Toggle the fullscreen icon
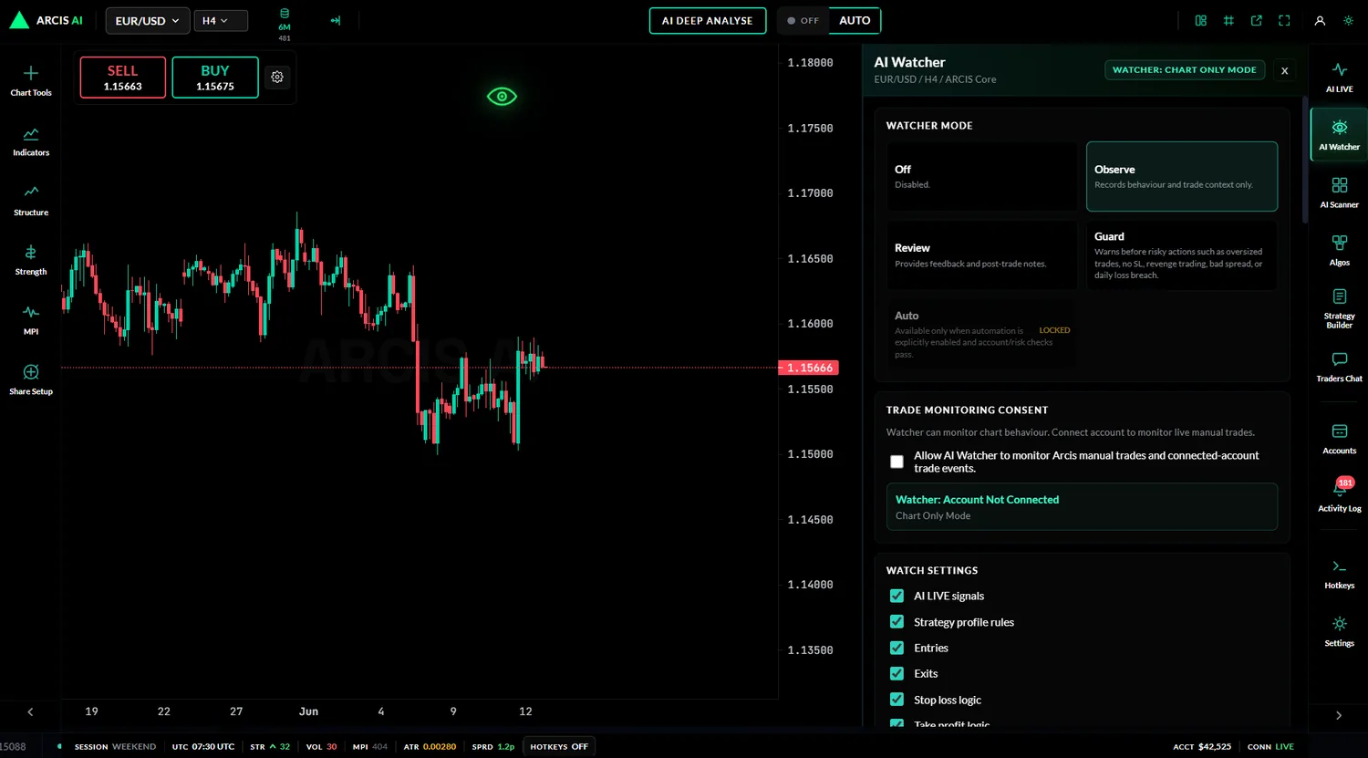 (x=1284, y=20)
